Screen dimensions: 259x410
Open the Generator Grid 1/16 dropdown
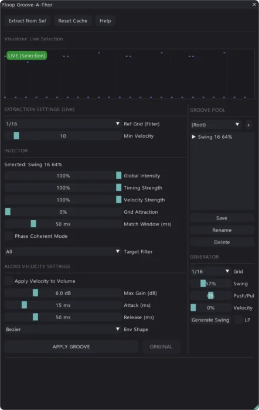click(210, 271)
